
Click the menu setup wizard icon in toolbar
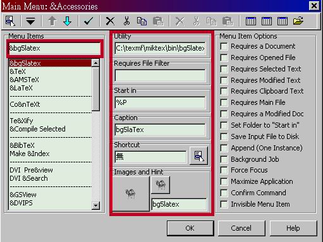(10, 21)
